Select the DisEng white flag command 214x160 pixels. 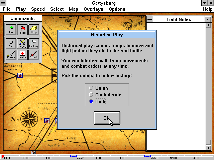(x=34, y=43)
